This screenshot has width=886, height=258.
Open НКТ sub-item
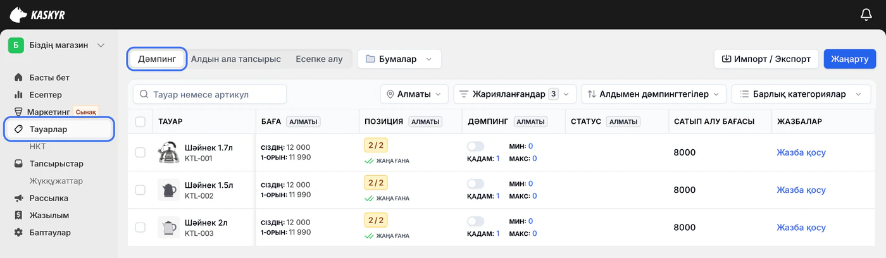[x=38, y=146]
